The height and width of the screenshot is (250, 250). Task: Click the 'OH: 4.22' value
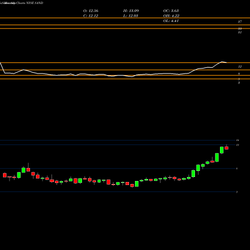[171, 16]
